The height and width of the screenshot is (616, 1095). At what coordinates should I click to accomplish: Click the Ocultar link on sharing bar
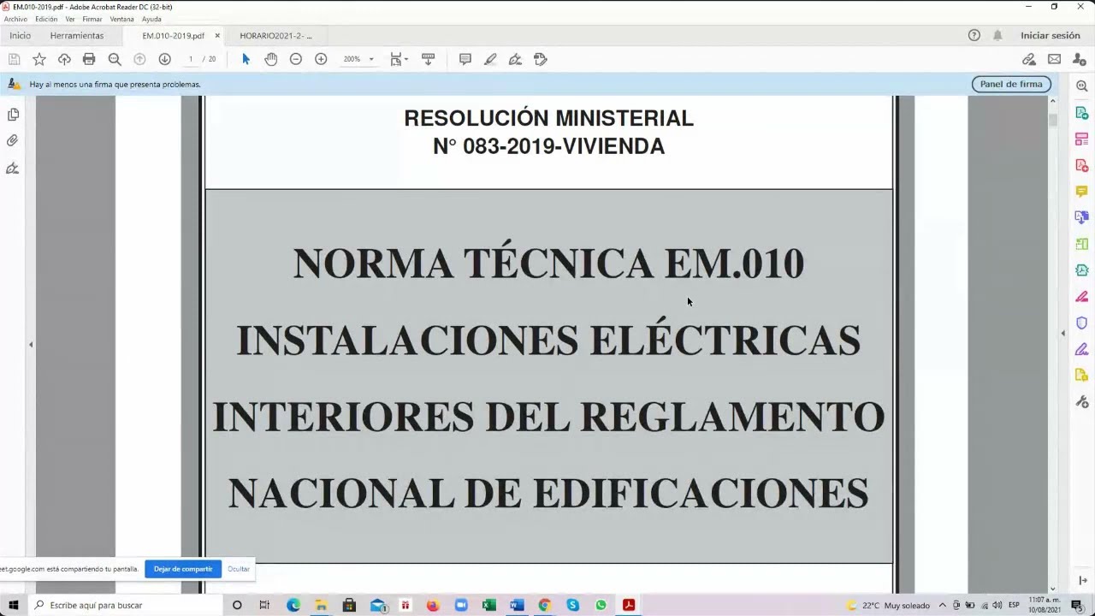239,569
